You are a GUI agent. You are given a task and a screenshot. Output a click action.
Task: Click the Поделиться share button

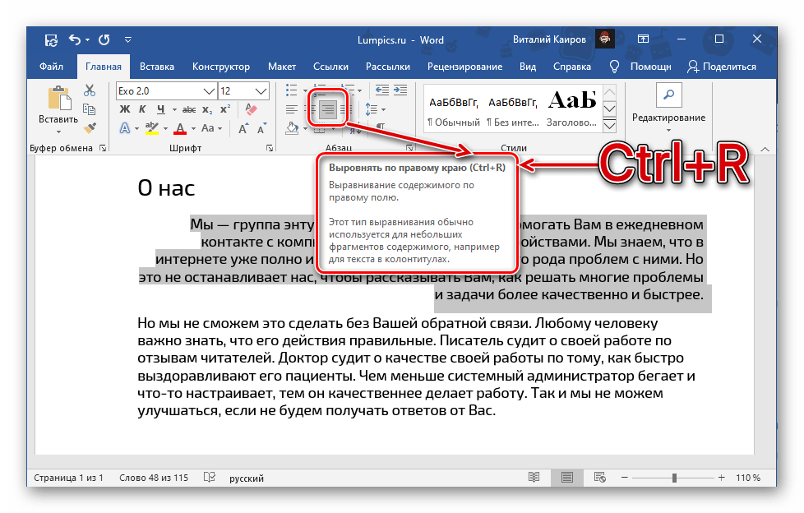[721, 67]
